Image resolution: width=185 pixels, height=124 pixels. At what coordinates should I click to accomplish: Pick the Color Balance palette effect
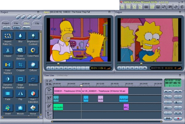20,50
